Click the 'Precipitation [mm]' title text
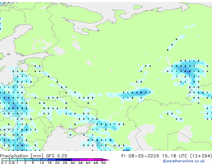This screenshot has height=164, width=212. tap(22, 156)
